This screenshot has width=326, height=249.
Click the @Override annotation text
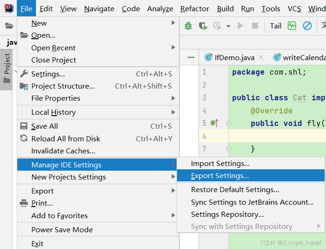[x=271, y=111]
